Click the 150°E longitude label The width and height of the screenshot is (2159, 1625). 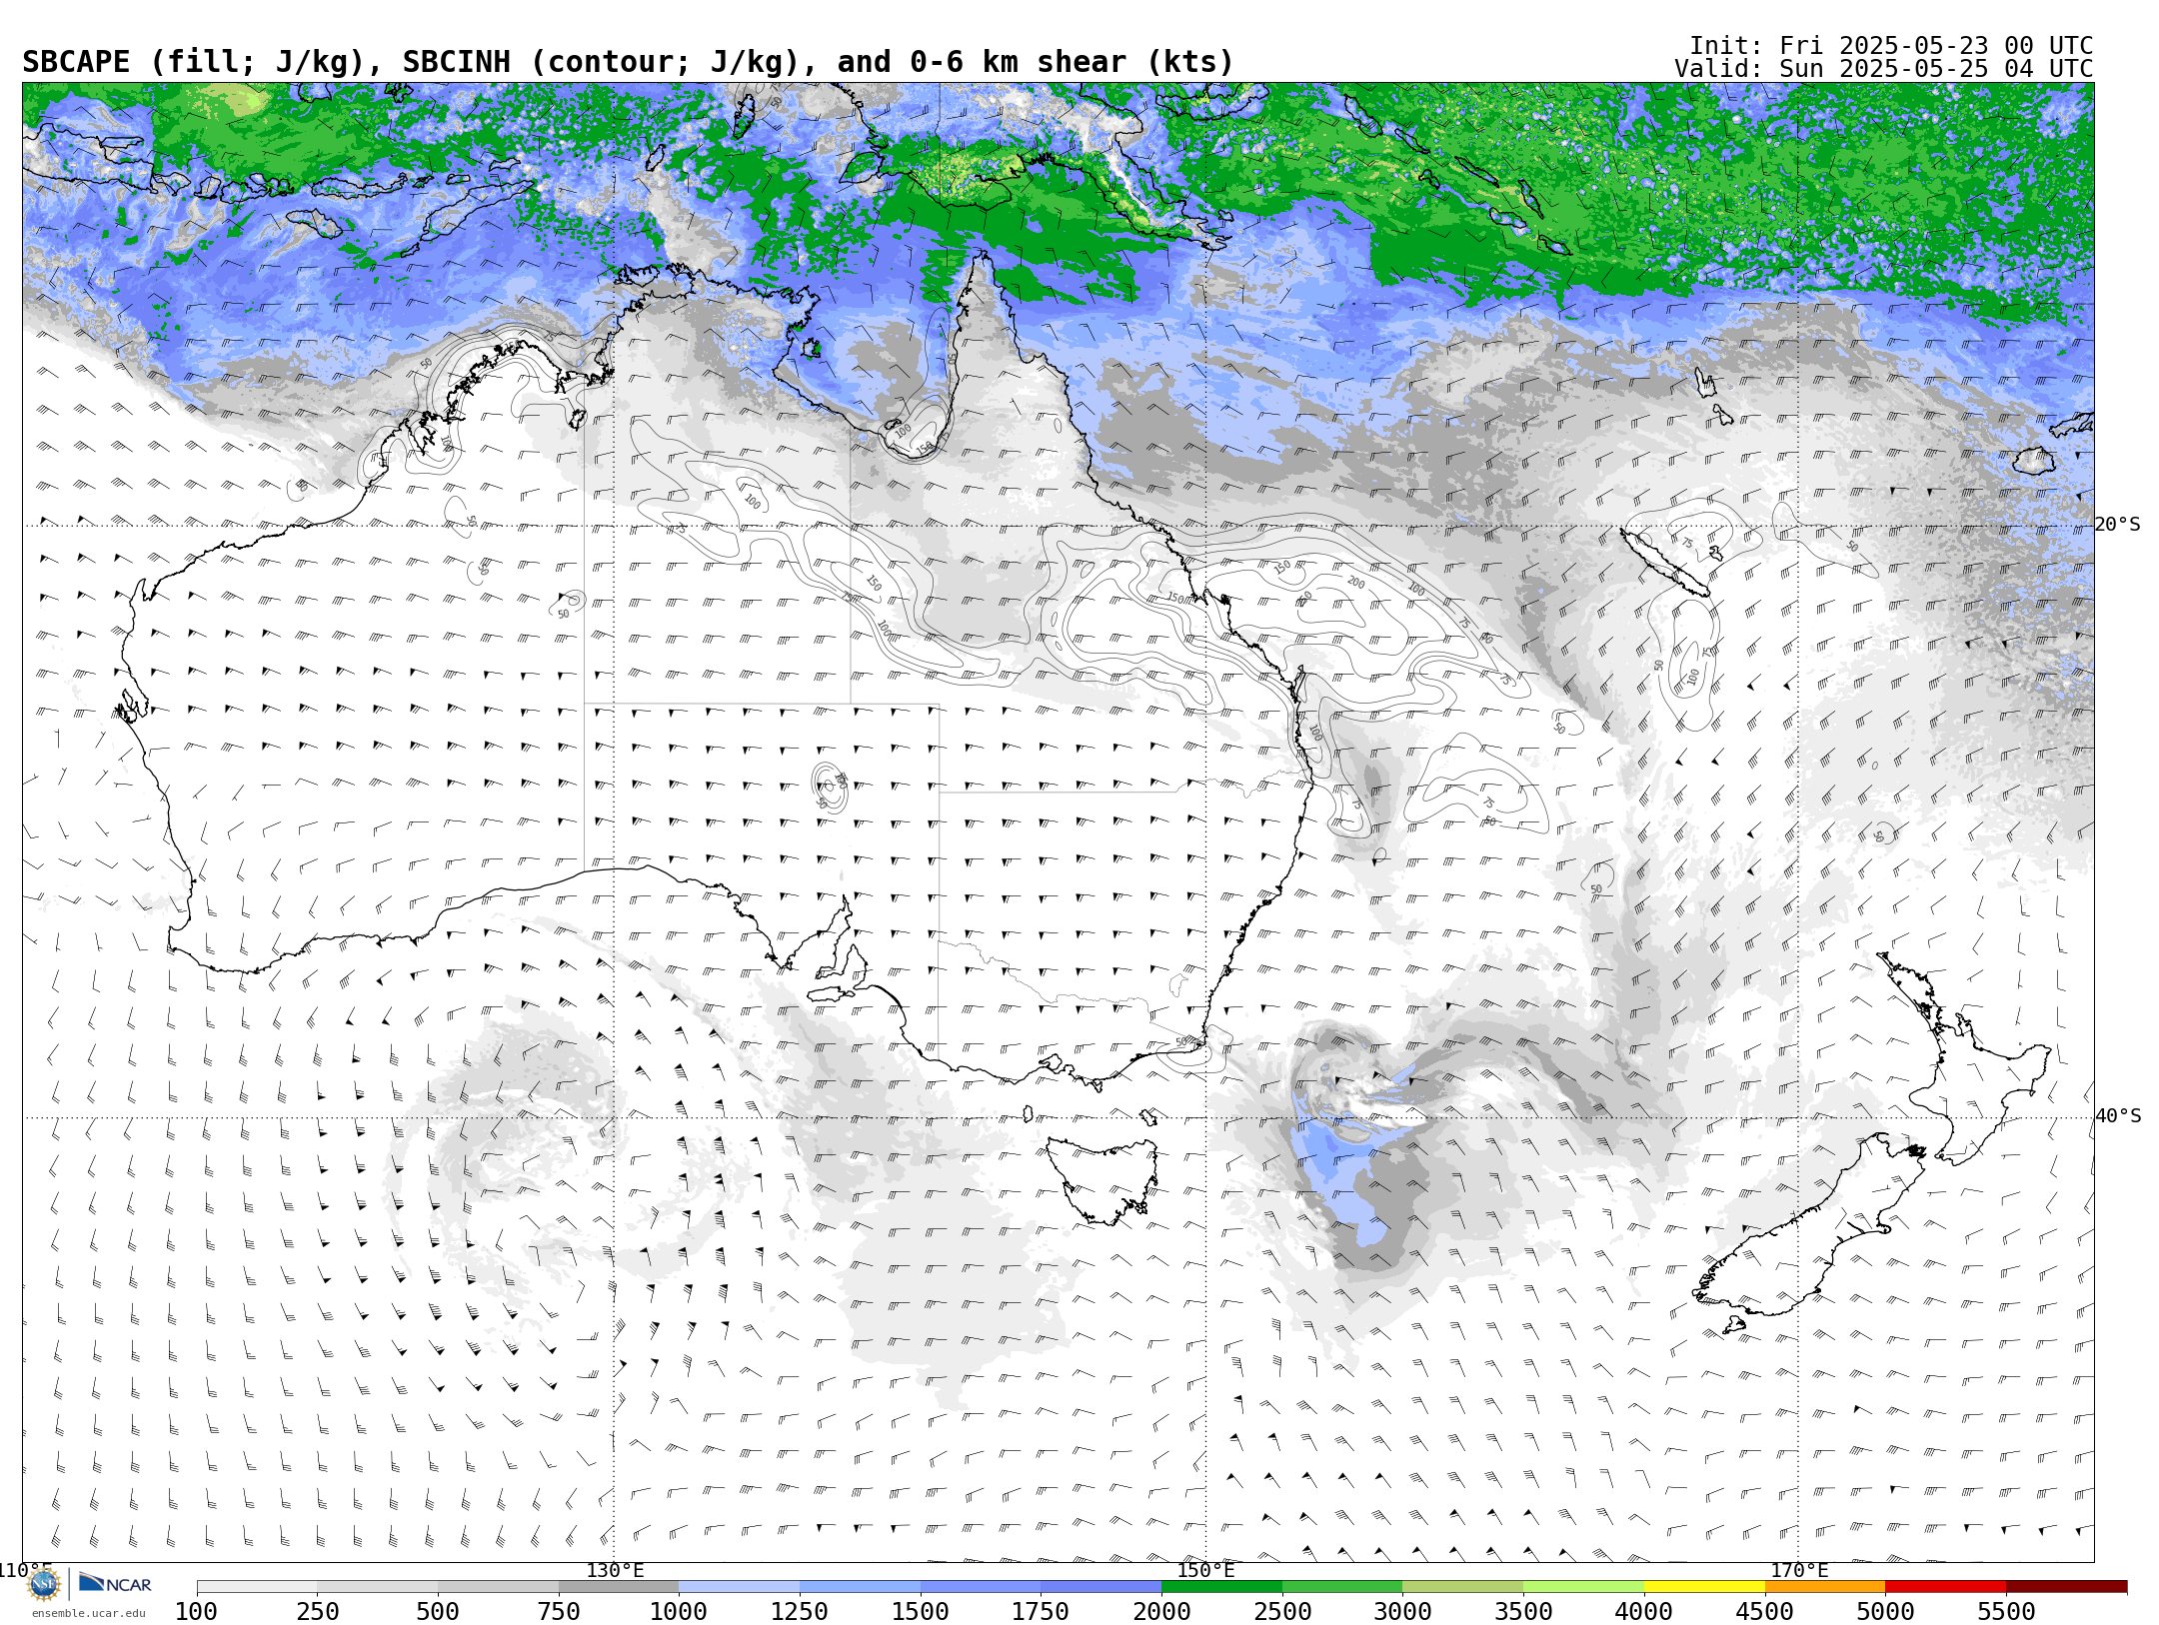(1205, 1571)
